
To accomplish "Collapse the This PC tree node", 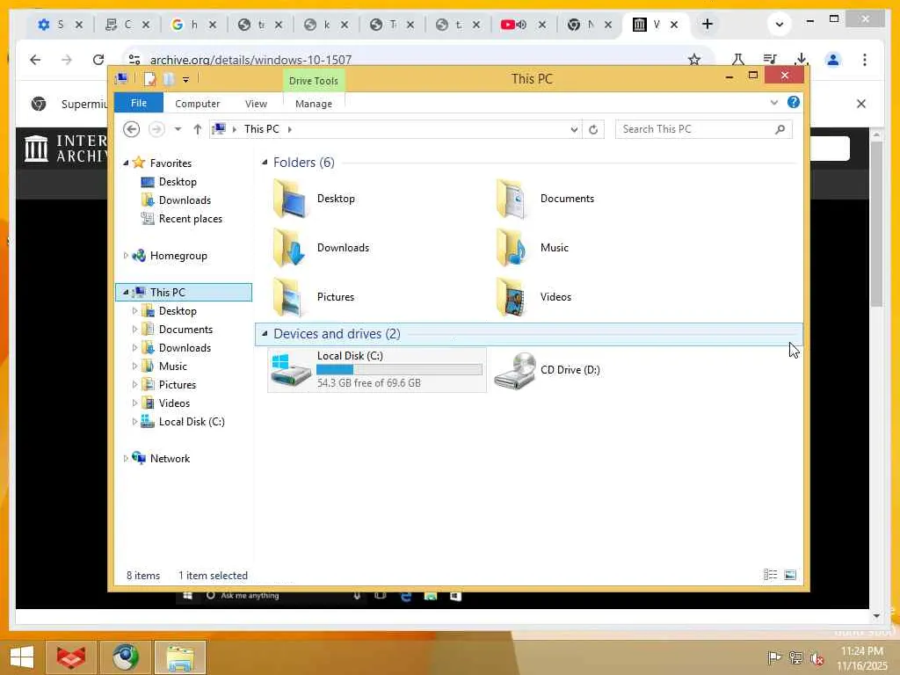I will 126,292.
